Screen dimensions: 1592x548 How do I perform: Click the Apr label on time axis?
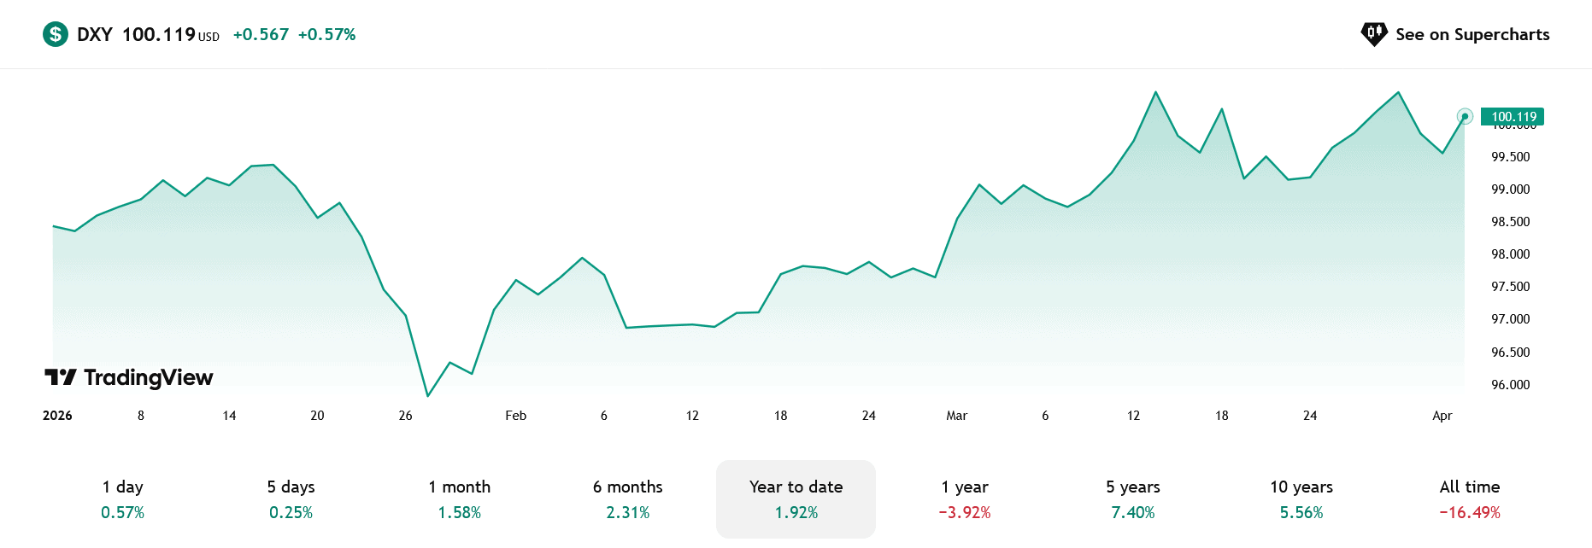point(1442,416)
